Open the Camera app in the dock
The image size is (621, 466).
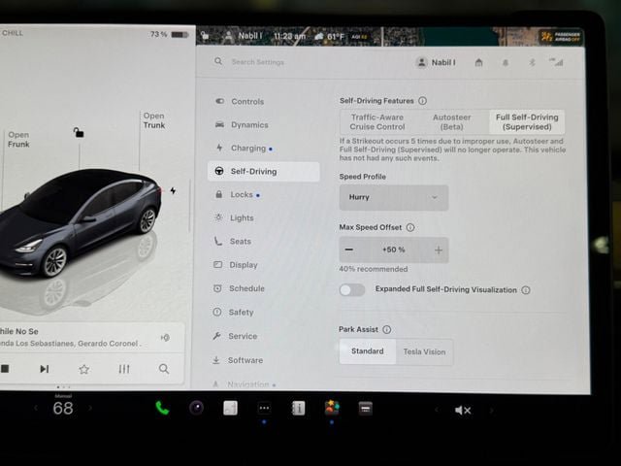point(196,408)
